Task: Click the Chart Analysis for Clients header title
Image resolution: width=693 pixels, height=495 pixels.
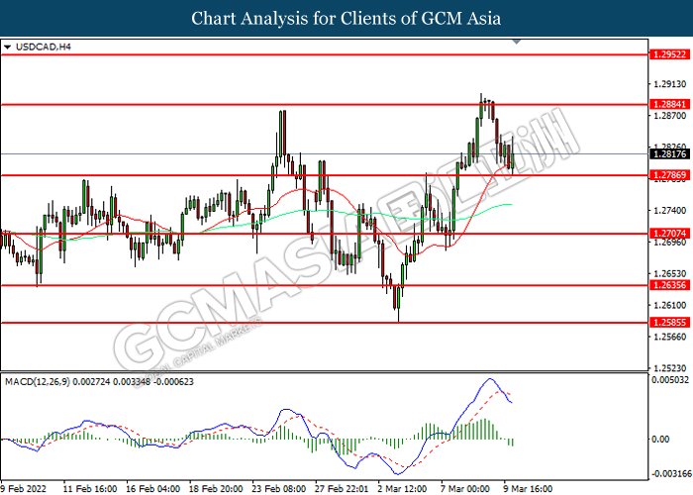Action: (x=346, y=19)
